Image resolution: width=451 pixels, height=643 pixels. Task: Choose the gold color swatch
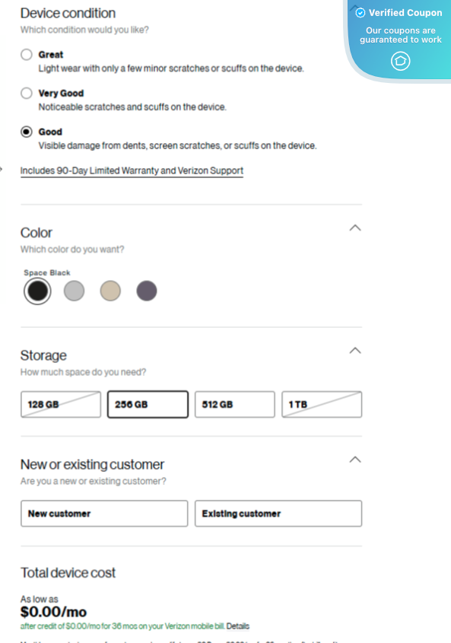[110, 291]
